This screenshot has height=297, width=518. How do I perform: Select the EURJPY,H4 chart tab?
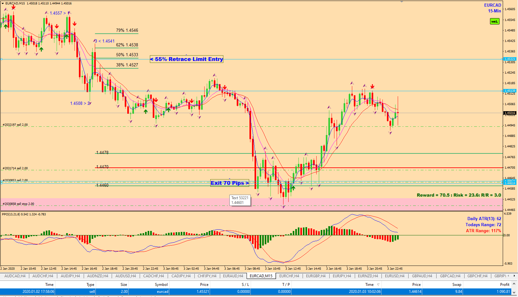click(x=342, y=276)
